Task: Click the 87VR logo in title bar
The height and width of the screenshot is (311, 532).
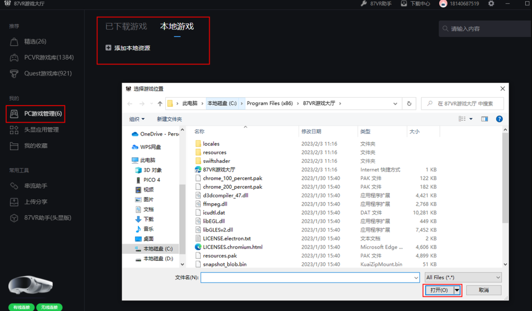Action: (x=7, y=4)
